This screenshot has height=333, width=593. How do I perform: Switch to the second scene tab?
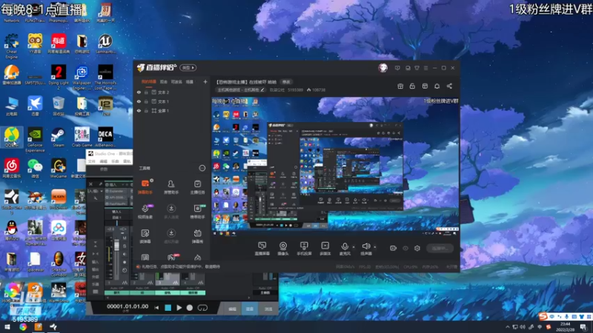(163, 81)
